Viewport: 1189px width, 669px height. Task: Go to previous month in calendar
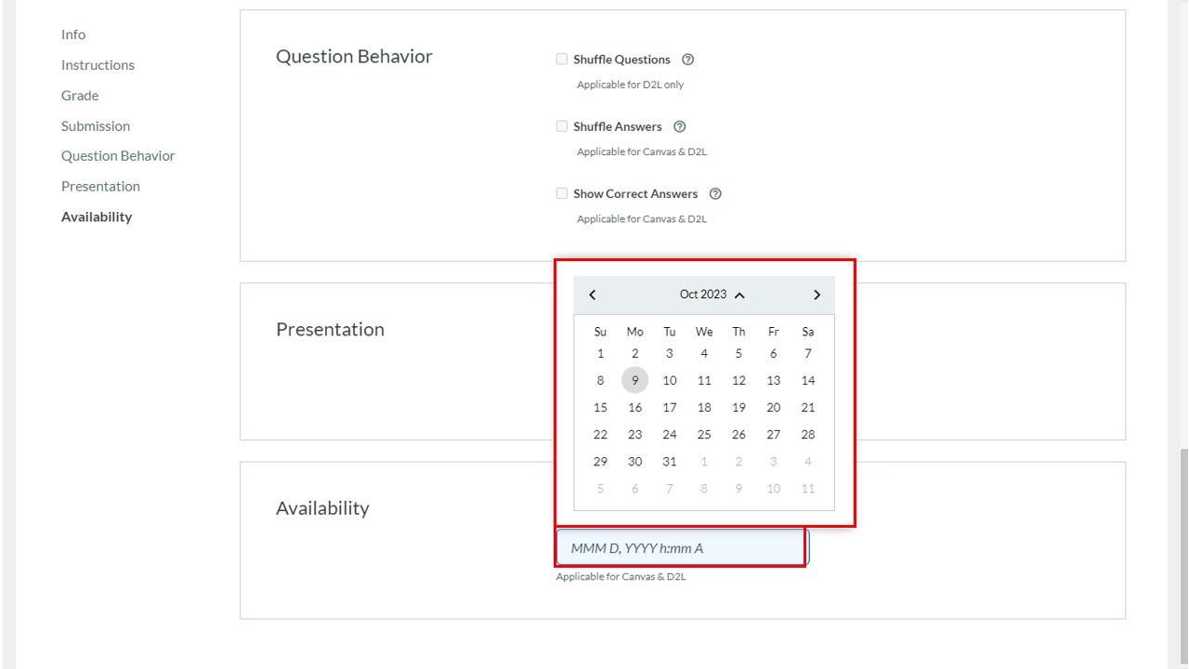[593, 295]
